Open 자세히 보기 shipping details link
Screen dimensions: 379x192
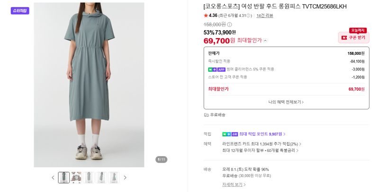[x=234, y=184]
